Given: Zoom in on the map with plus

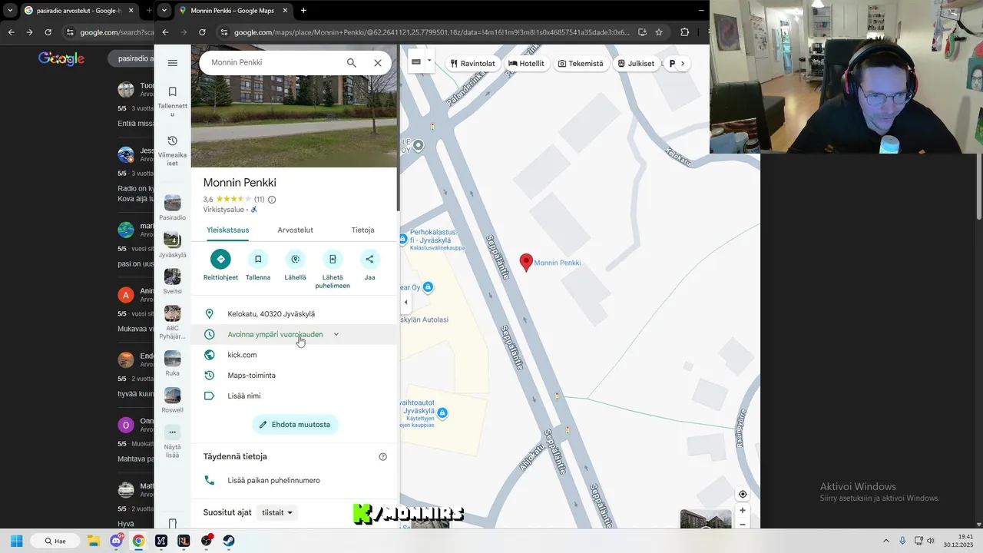Looking at the screenshot, I should point(742,510).
